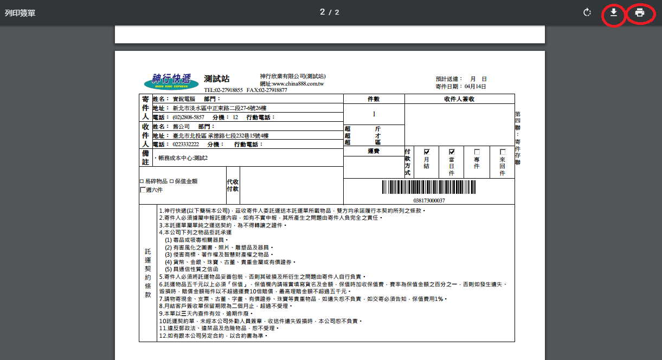Image resolution: width=662 pixels, height=360 pixels.
Task: Click the barcode number 038173000037
Action: 429,200
